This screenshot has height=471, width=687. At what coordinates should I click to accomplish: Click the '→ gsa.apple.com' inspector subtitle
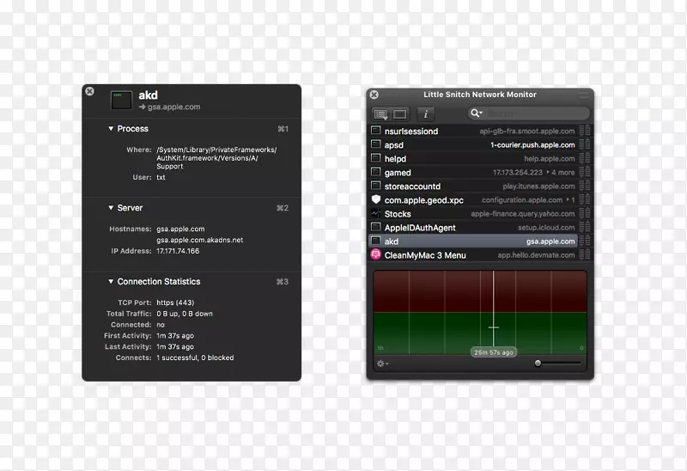click(x=169, y=107)
